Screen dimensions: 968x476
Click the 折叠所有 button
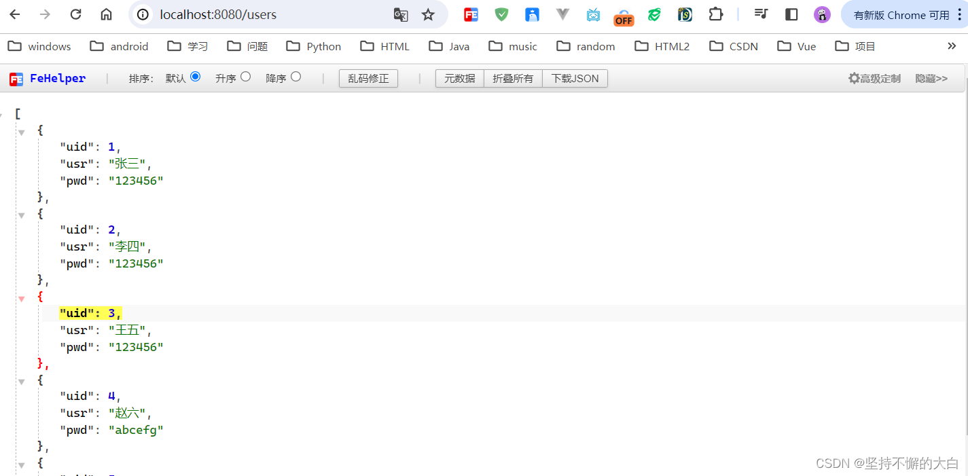tap(513, 78)
